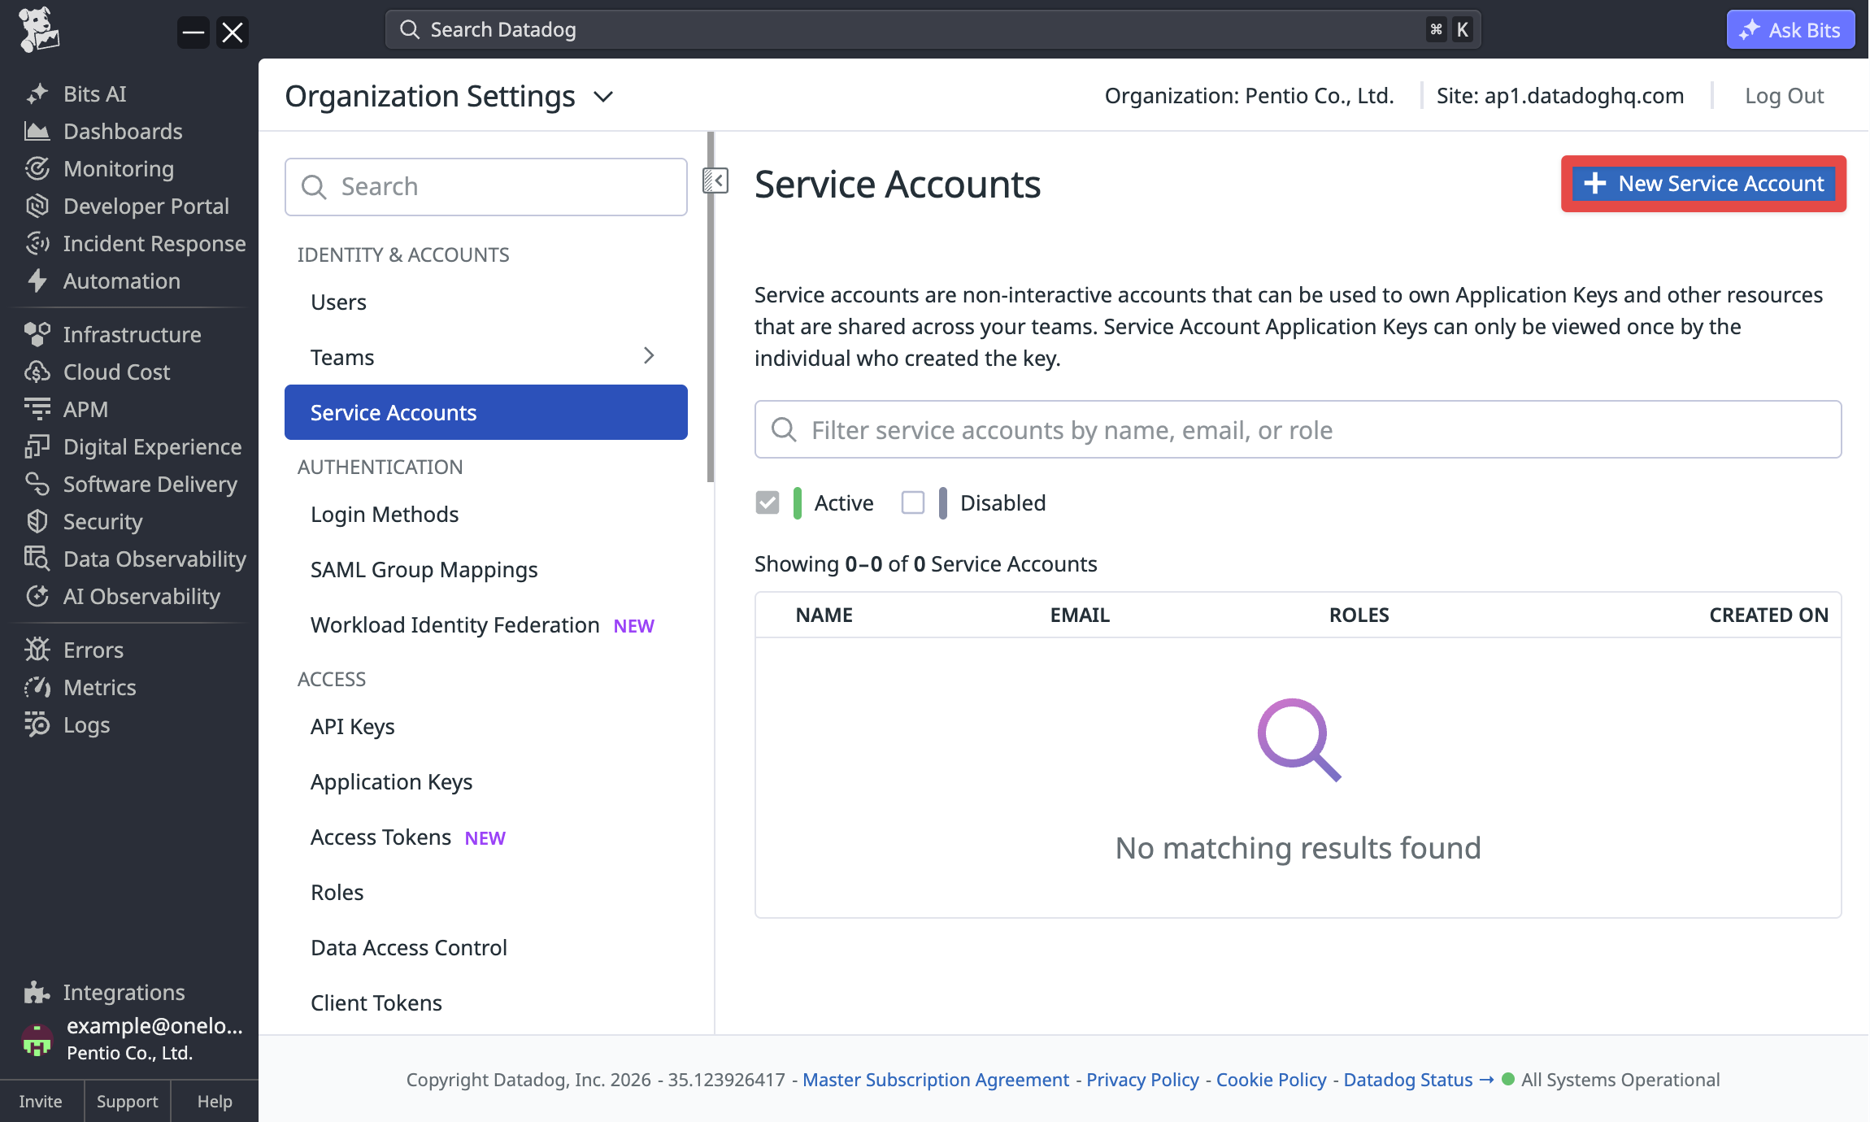
Task: Sort by CREATED ON column header
Action: 1768,615
